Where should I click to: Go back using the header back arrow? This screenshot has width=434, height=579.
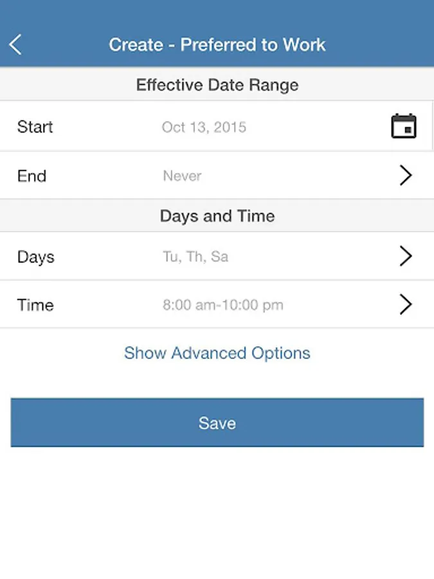click(x=15, y=44)
